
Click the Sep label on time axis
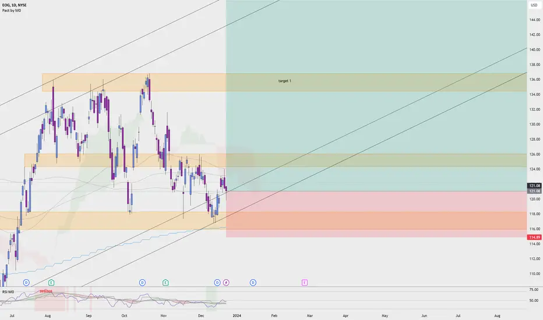coord(89,315)
